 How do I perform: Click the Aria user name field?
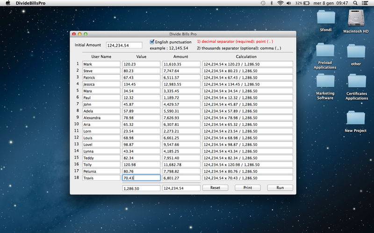(101, 124)
